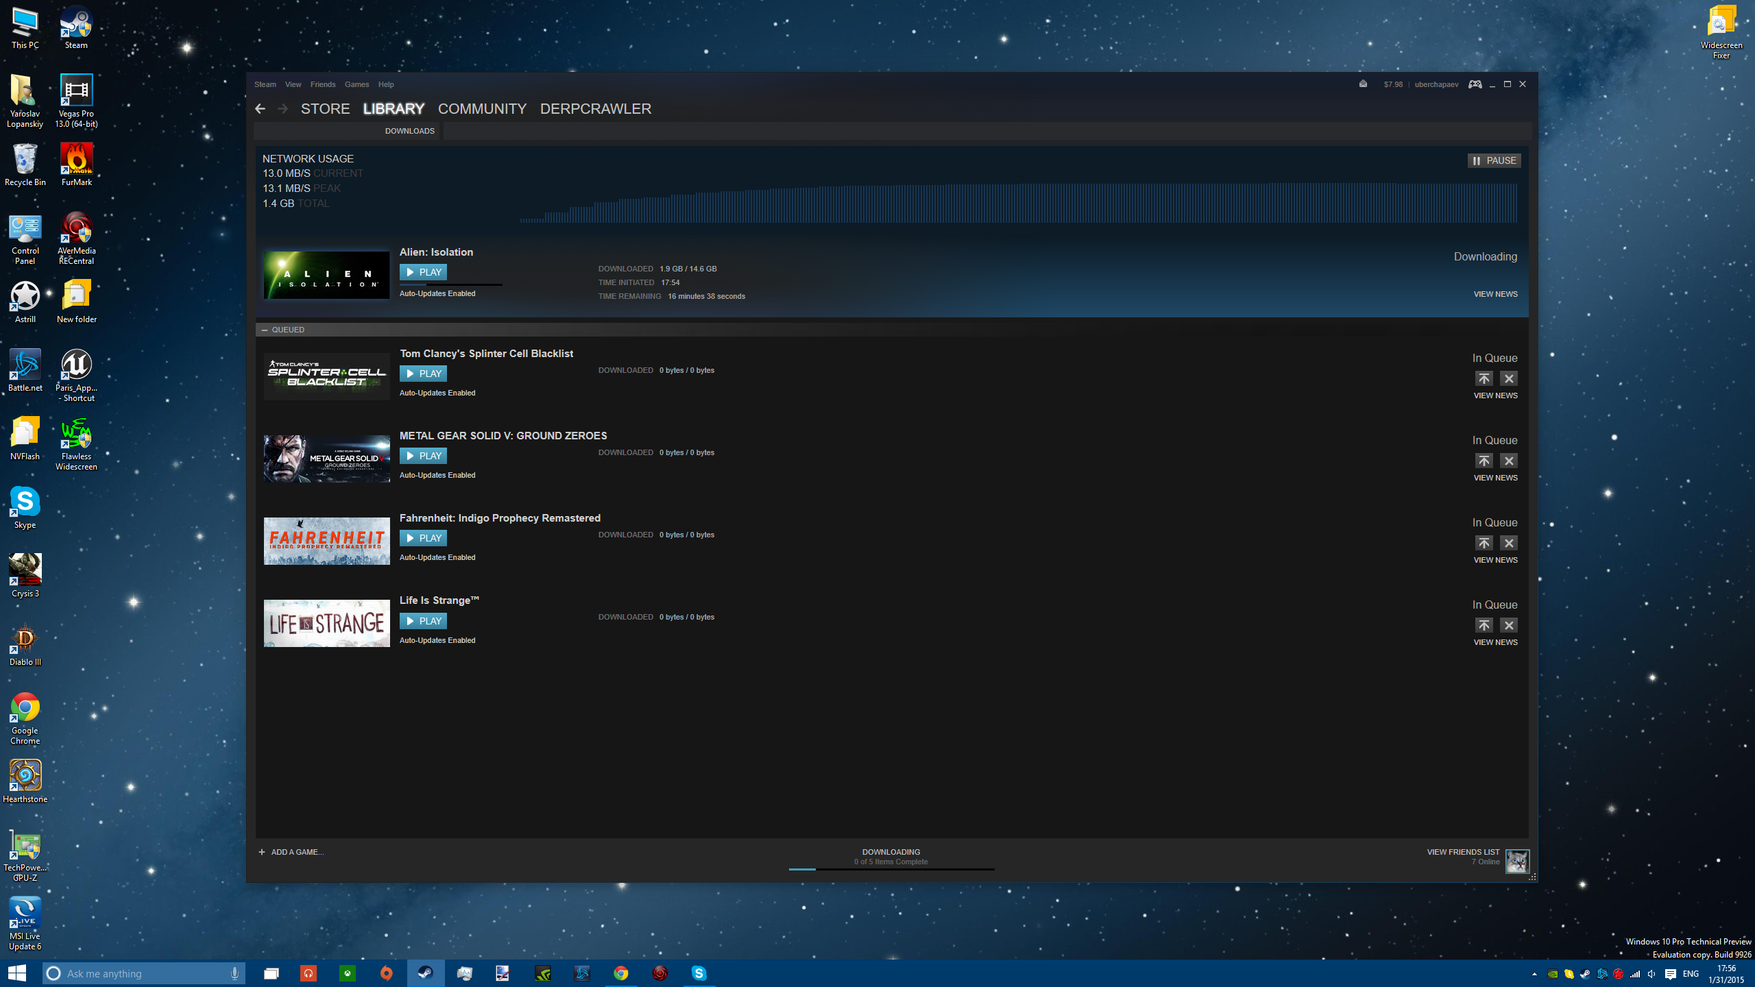Switch to the LIBRARY tab
This screenshot has height=987, width=1755.
point(394,109)
